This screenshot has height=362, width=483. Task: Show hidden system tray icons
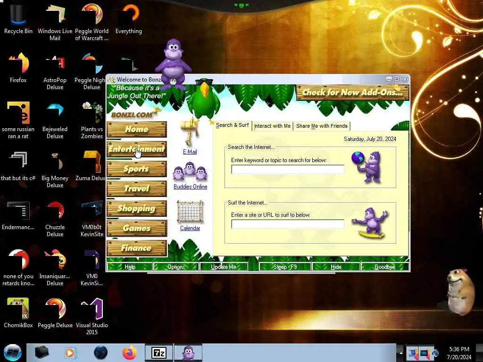[x=401, y=353]
